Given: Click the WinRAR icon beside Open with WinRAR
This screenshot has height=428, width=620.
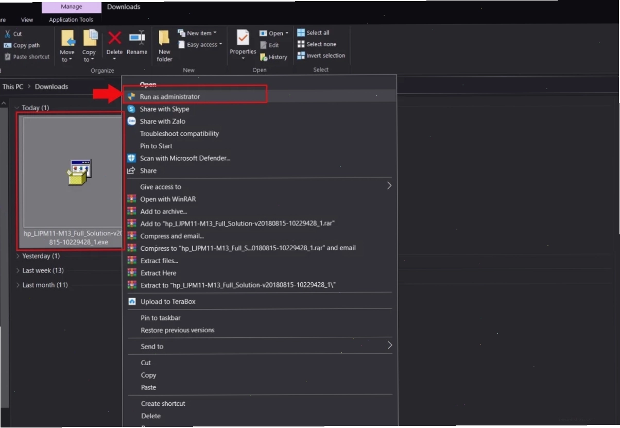Looking at the screenshot, I should pyautogui.click(x=132, y=199).
